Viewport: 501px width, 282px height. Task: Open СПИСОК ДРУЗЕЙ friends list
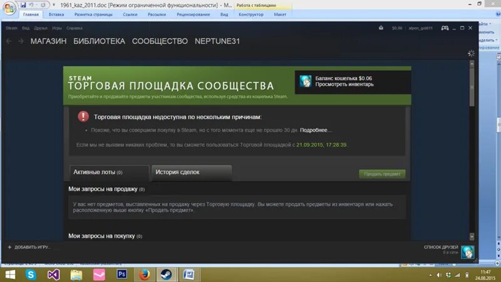tap(441, 247)
